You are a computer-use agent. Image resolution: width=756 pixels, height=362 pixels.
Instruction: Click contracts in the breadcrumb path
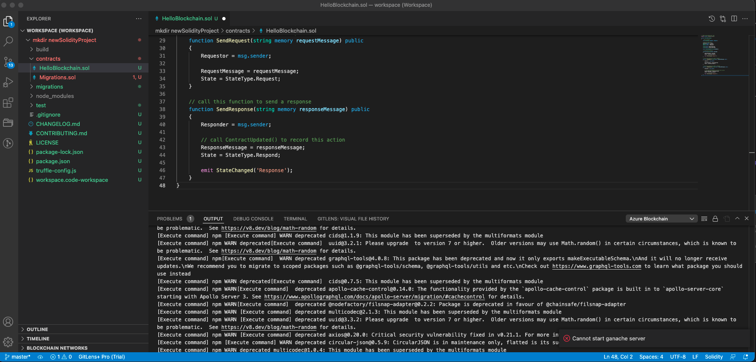tap(238, 31)
